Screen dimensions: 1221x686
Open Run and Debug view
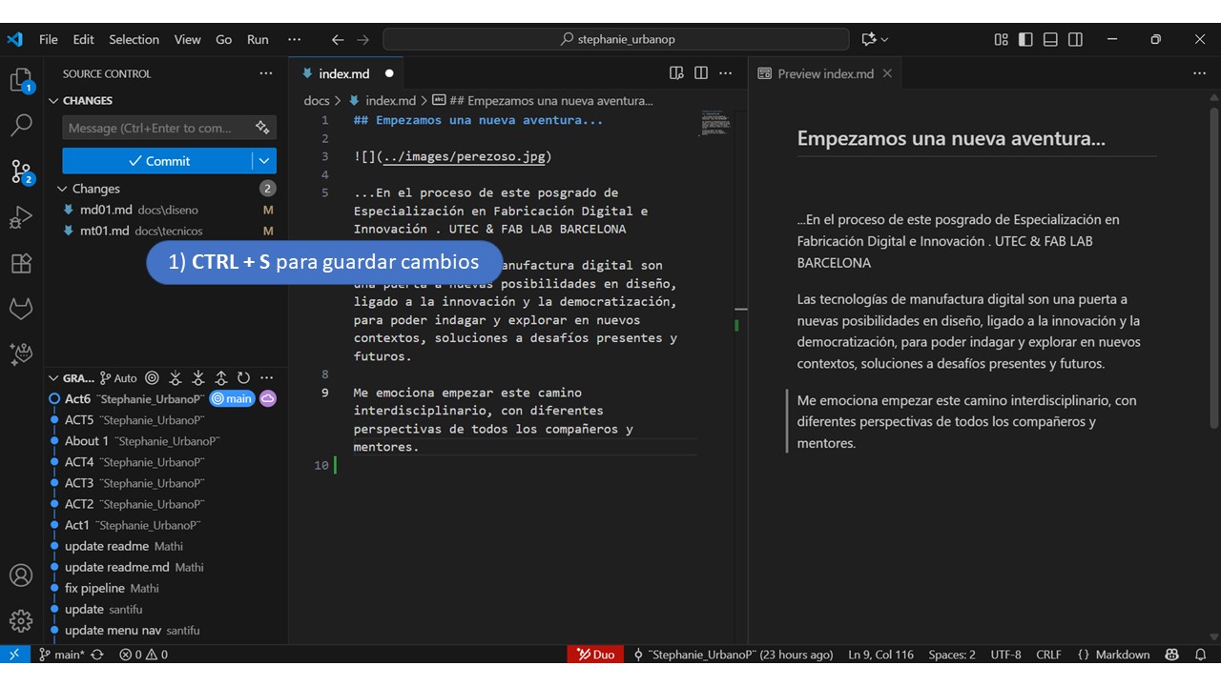click(x=21, y=217)
